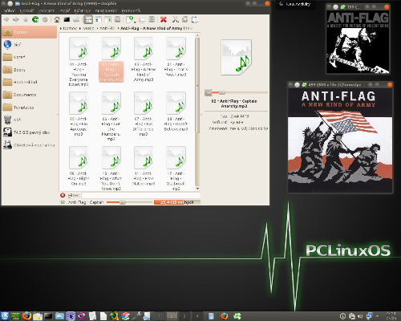
Task: Open the Soubor menu
Action: pyautogui.click(x=10, y=10)
